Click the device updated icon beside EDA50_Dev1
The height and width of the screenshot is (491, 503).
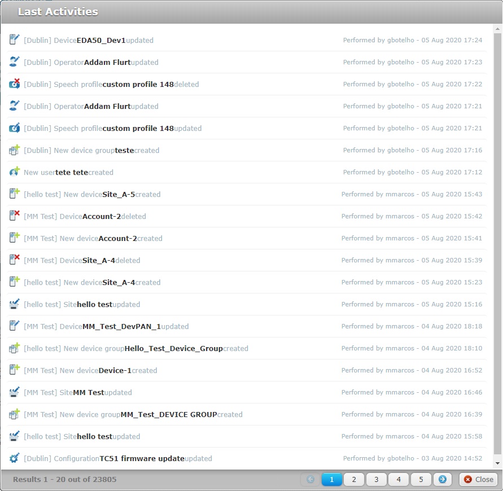tap(14, 39)
